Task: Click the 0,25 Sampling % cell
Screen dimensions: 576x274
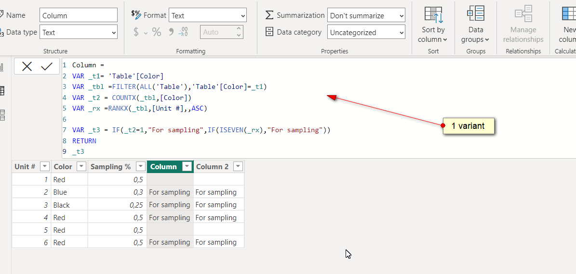Action: 117,205
